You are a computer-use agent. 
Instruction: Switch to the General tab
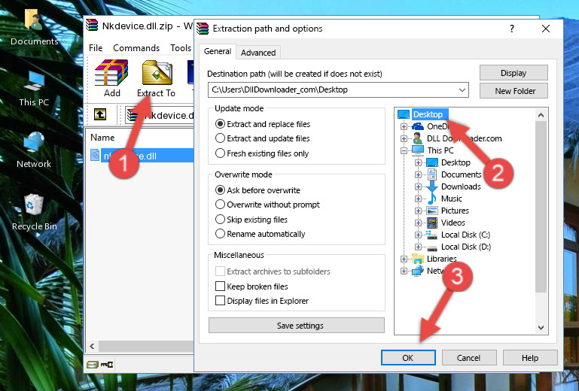[x=218, y=51]
